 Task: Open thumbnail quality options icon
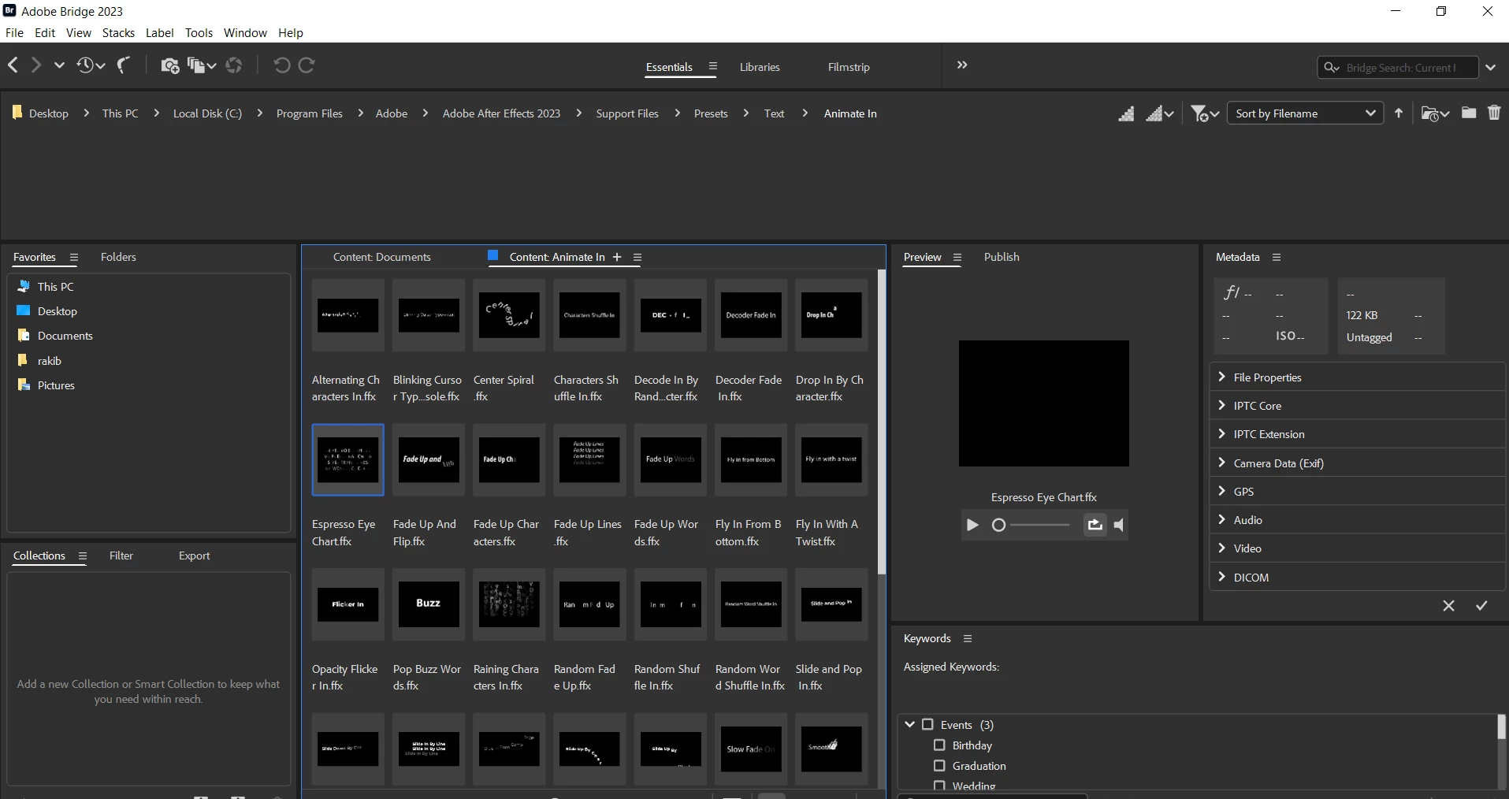pos(1160,113)
